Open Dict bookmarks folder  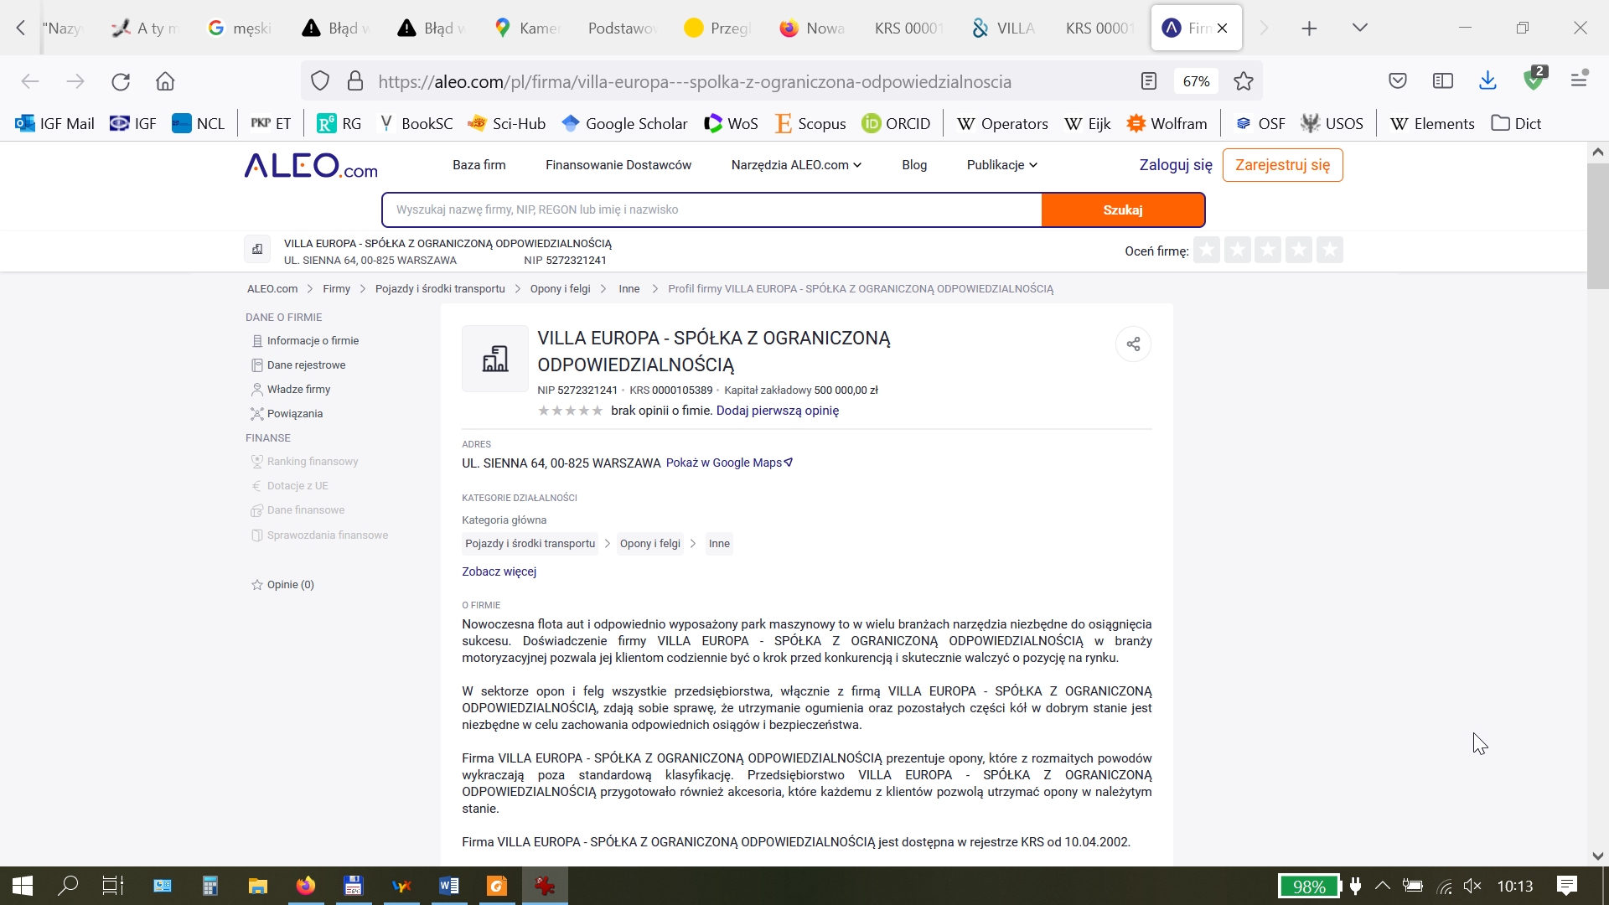(1516, 124)
